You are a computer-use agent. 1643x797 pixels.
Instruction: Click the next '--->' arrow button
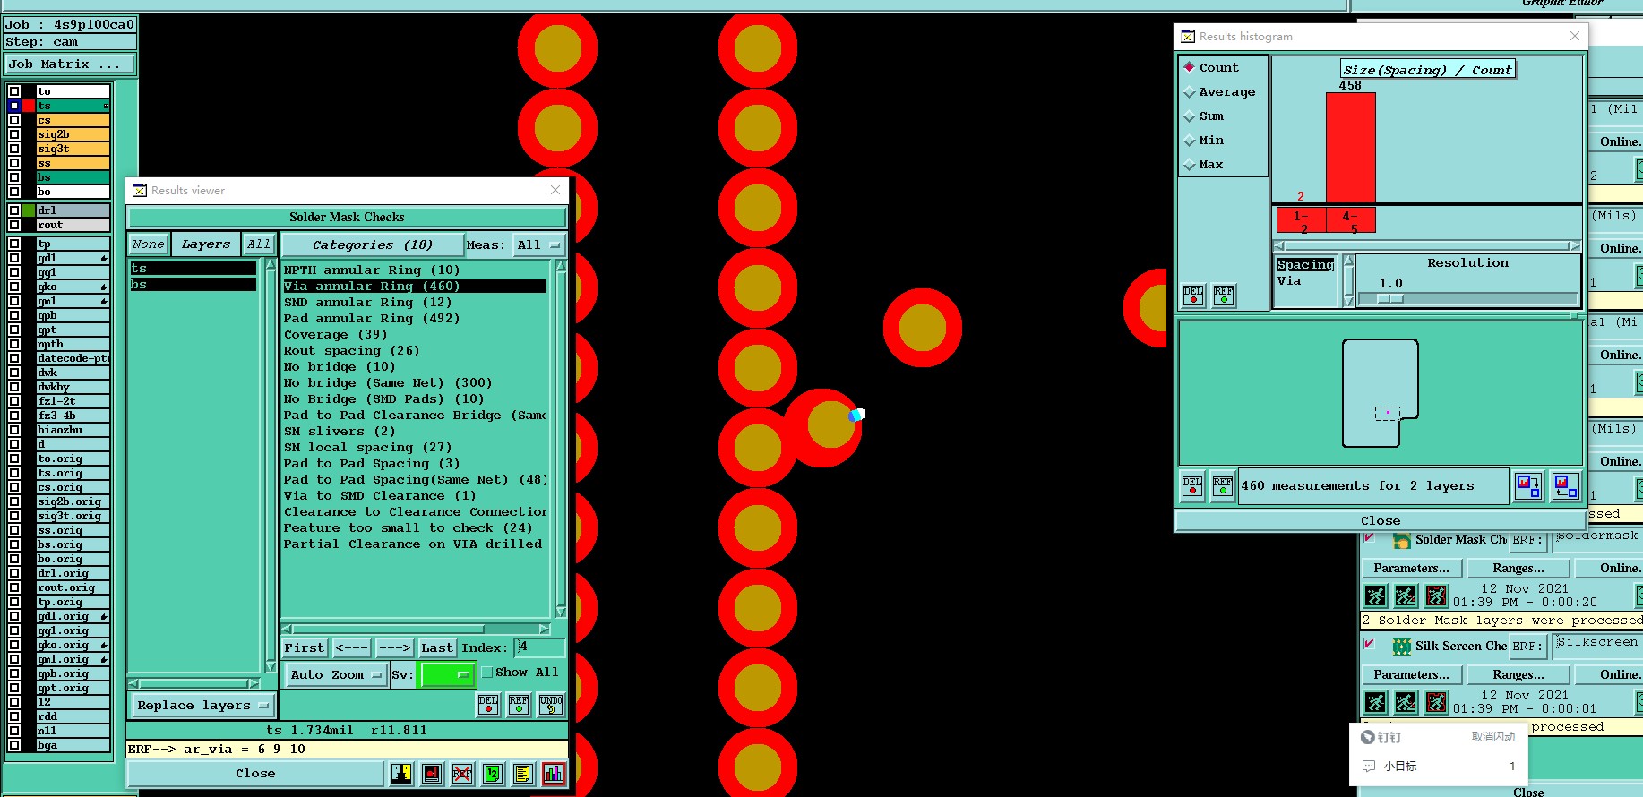point(394,647)
